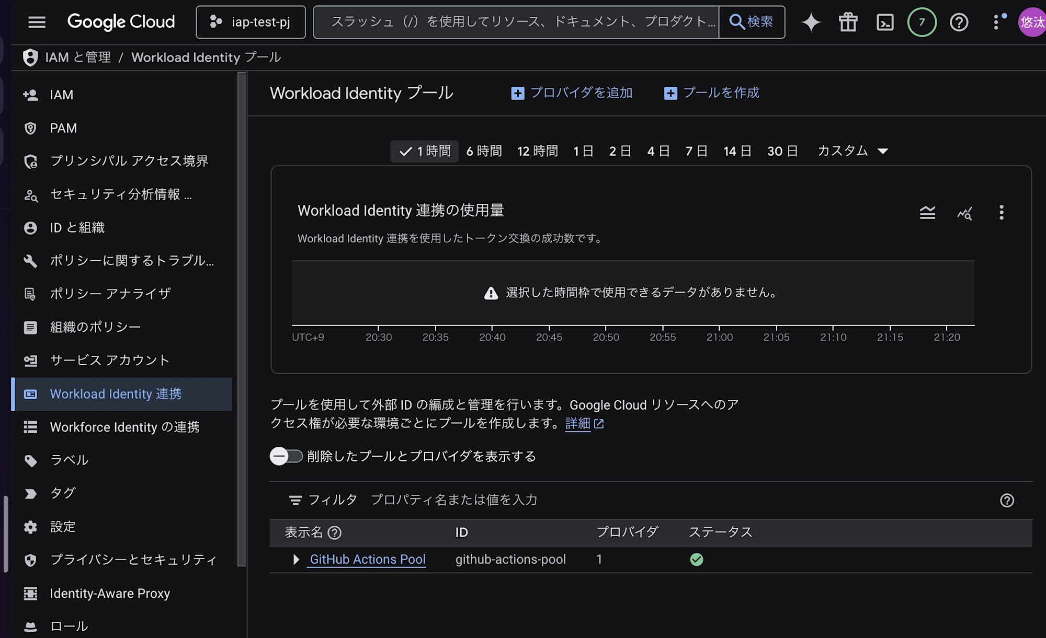Expand the GitHub Actions Pool row

click(296, 560)
